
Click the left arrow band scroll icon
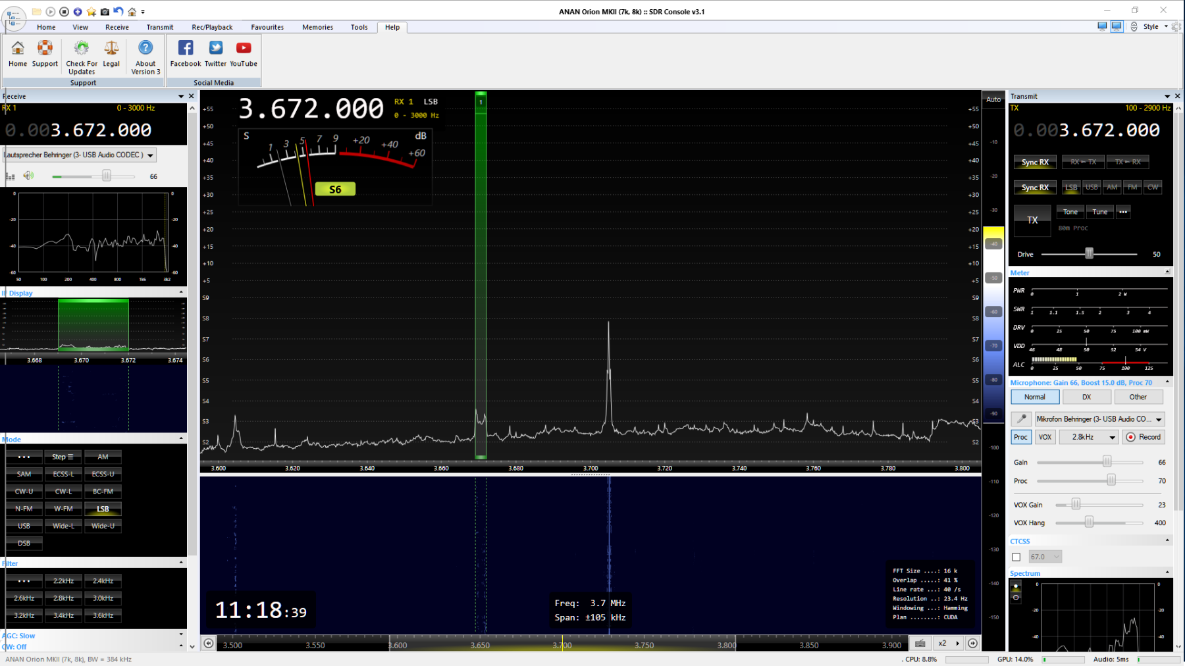(x=209, y=644)
